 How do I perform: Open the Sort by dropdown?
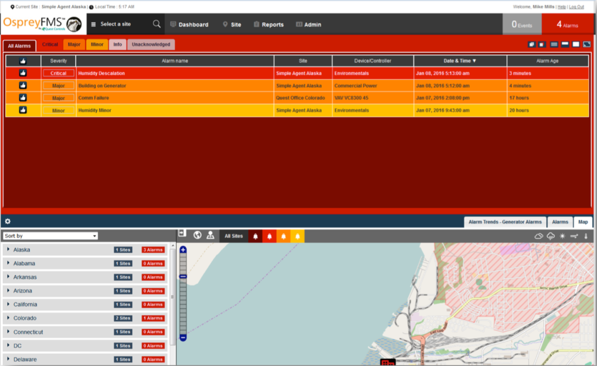pos(50,235)
